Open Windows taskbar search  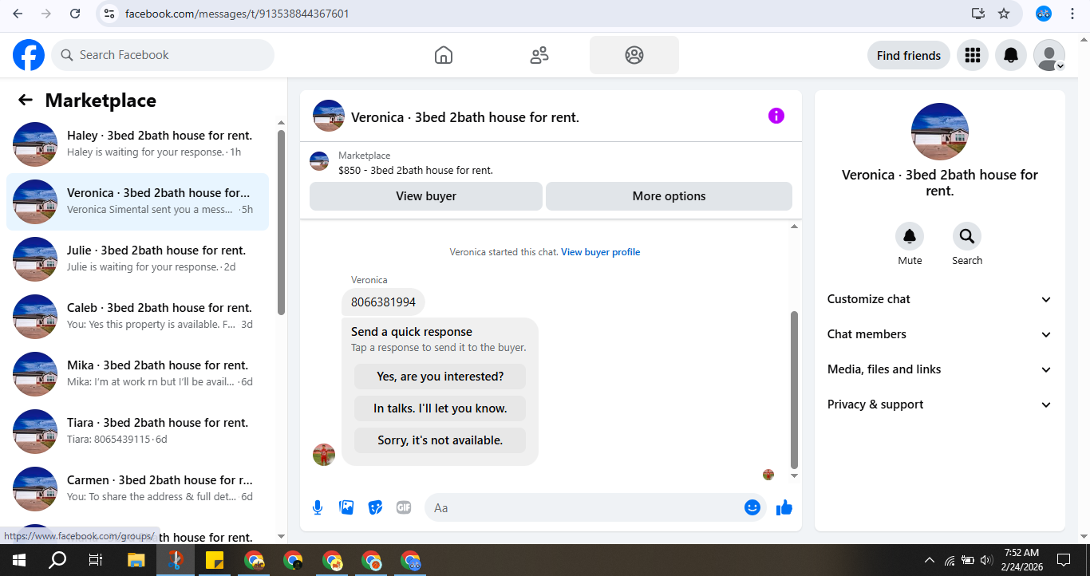click(x=57, y=560)
